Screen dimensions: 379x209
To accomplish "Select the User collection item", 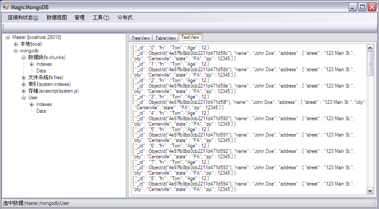I will [x=33, y=98].
